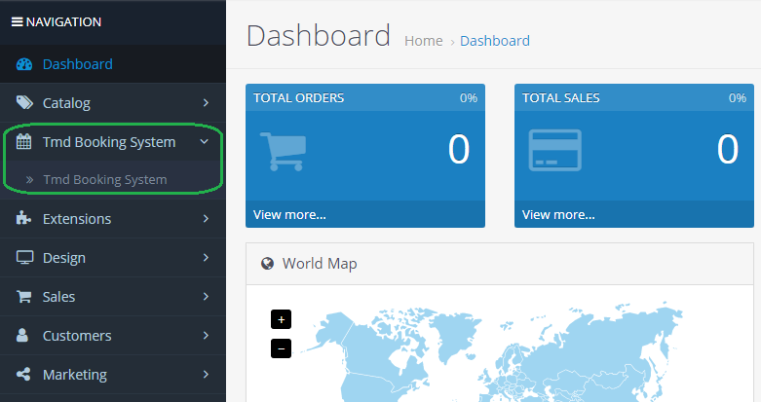Expand the Extensions menu chevron
761x402 pixels.
206,219
